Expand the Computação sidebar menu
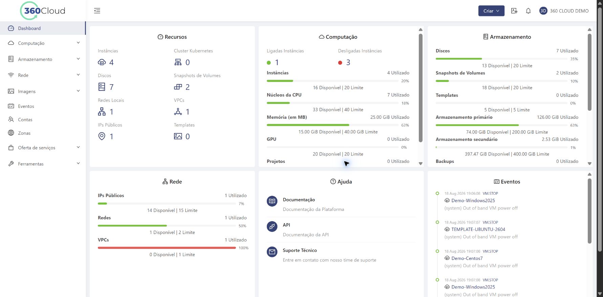Image resolution: width=603 pixels, height=297 pixels. pos(43,43)
